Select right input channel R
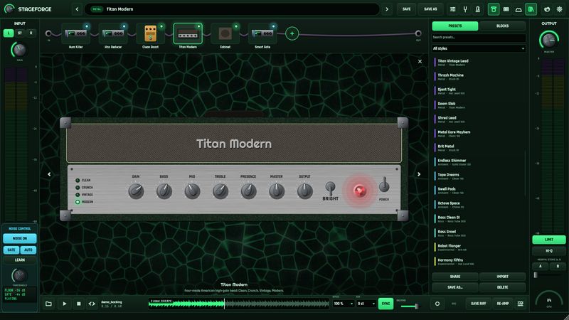Viewport: 569px width, 320px height. (x=31, y=33)
